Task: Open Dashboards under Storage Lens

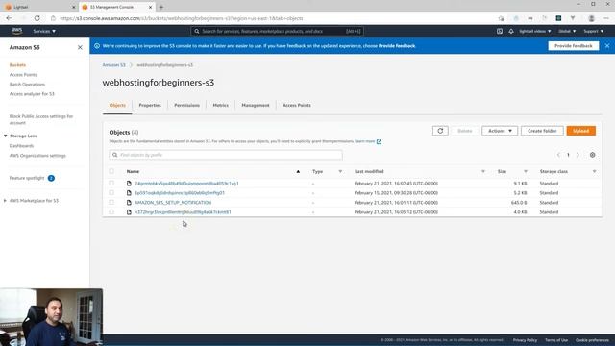Action: [21, 146]
